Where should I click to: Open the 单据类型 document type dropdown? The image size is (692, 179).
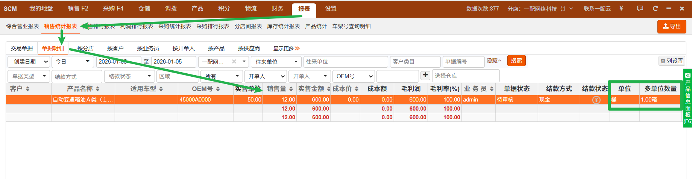click(29, 76)
